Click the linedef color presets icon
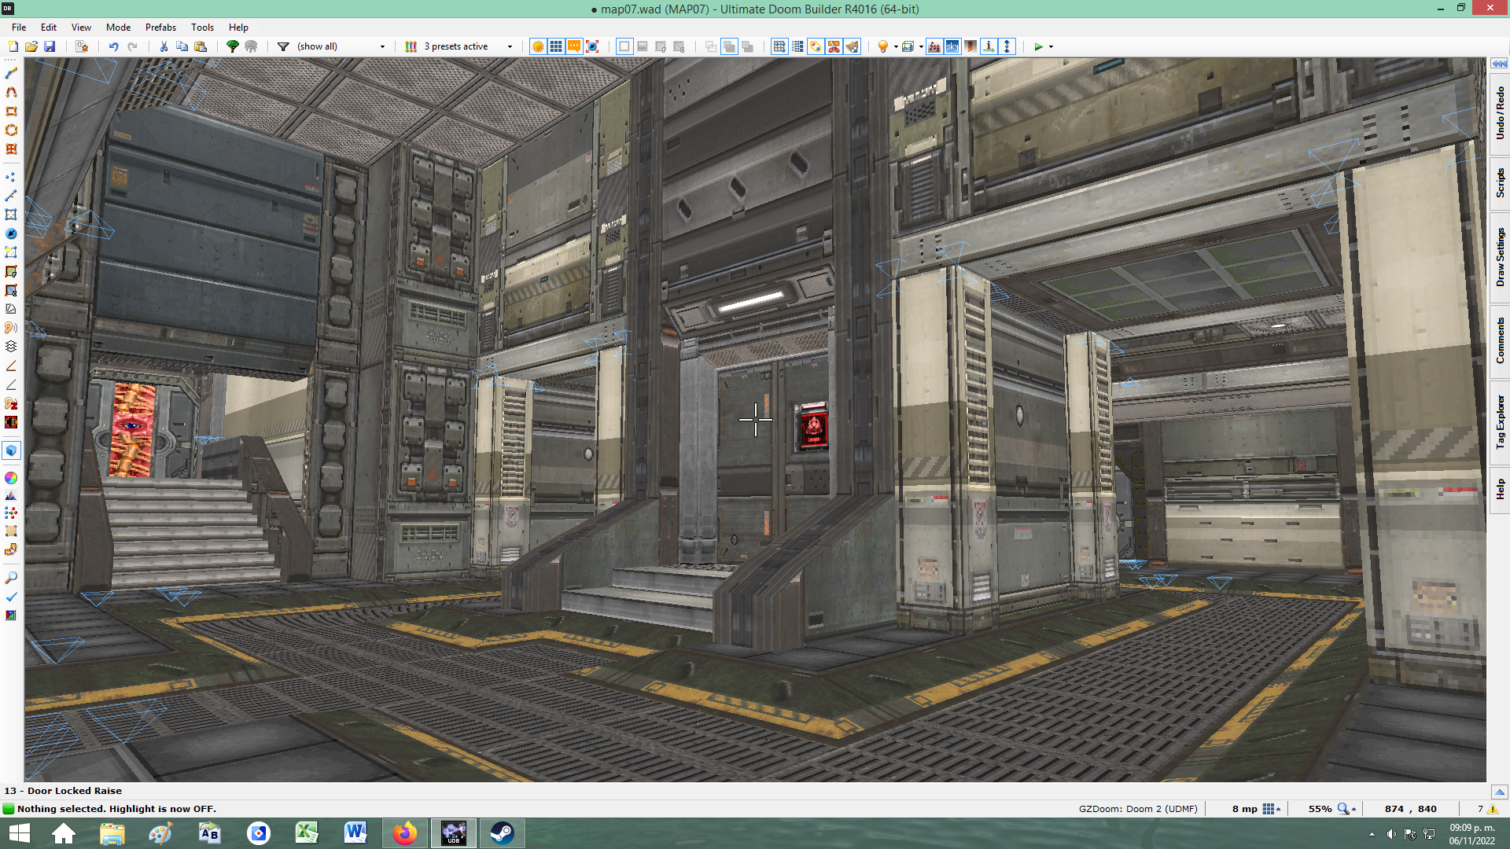The height and width of the screenshot is (849, 1510). pyautogui.click(x=411, y=46)
